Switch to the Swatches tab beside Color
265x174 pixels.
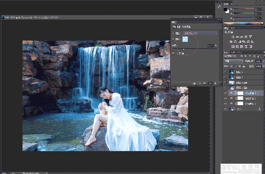coord(231,4)
